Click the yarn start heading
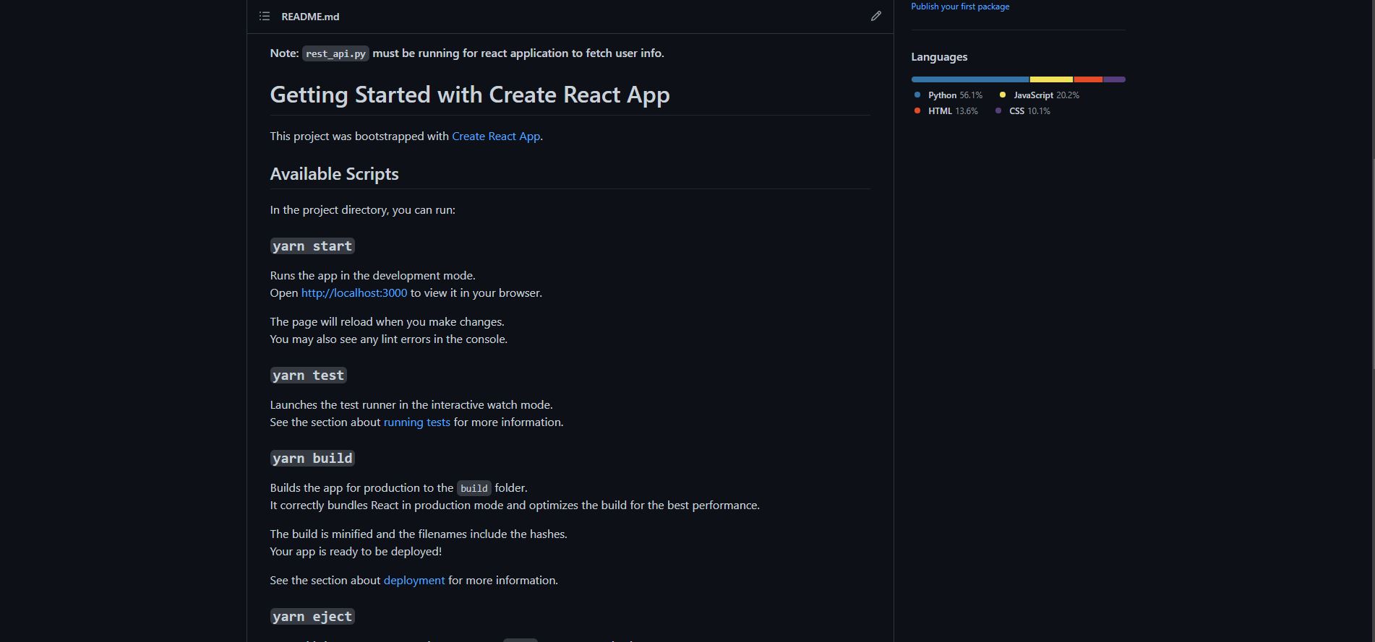Viewport: 1375px width, 642px height. pyautogui.click(x=312, y=246)
